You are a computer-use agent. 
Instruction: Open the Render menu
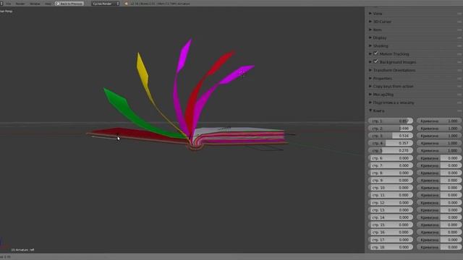coord(20,4)
